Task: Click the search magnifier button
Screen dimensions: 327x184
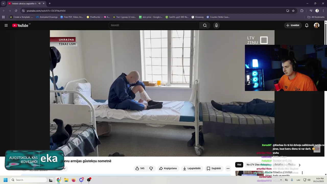Action: point(205,25)
